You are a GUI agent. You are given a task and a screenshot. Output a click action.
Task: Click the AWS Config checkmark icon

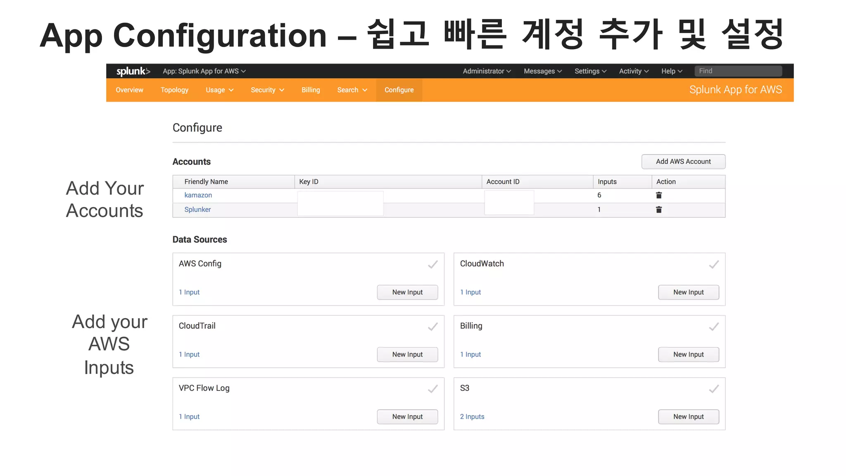433,264
